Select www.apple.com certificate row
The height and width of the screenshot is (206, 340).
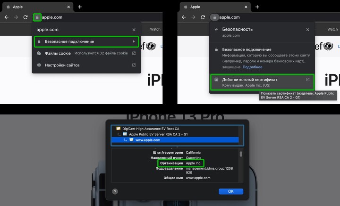click(175, 140)
